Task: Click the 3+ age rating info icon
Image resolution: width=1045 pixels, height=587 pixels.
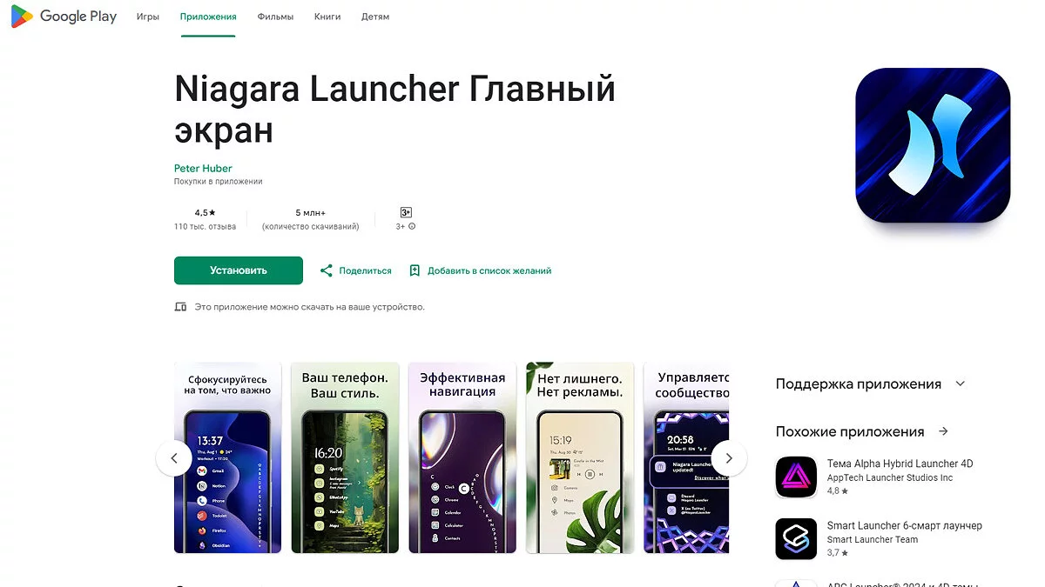Action: 412,226
